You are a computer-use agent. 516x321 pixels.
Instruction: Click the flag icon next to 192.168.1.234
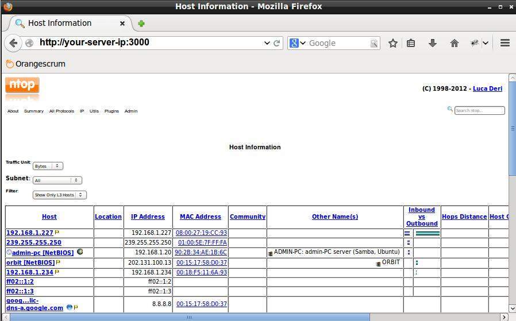click(57, 272)
